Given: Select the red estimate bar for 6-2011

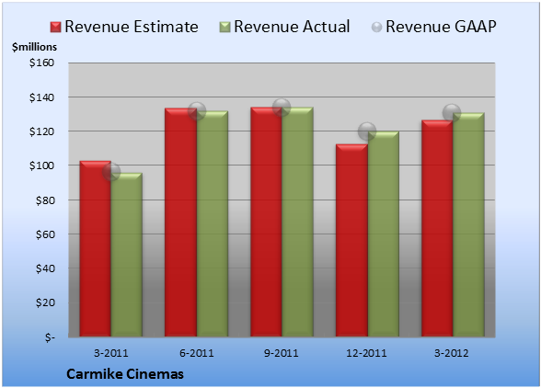Looking at the screenshot, I should tap(180, 223).
